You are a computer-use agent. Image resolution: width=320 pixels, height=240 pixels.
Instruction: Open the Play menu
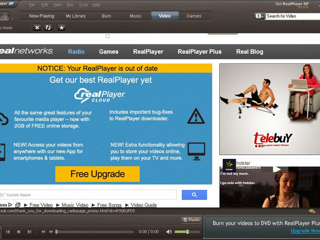click(70, 5)
